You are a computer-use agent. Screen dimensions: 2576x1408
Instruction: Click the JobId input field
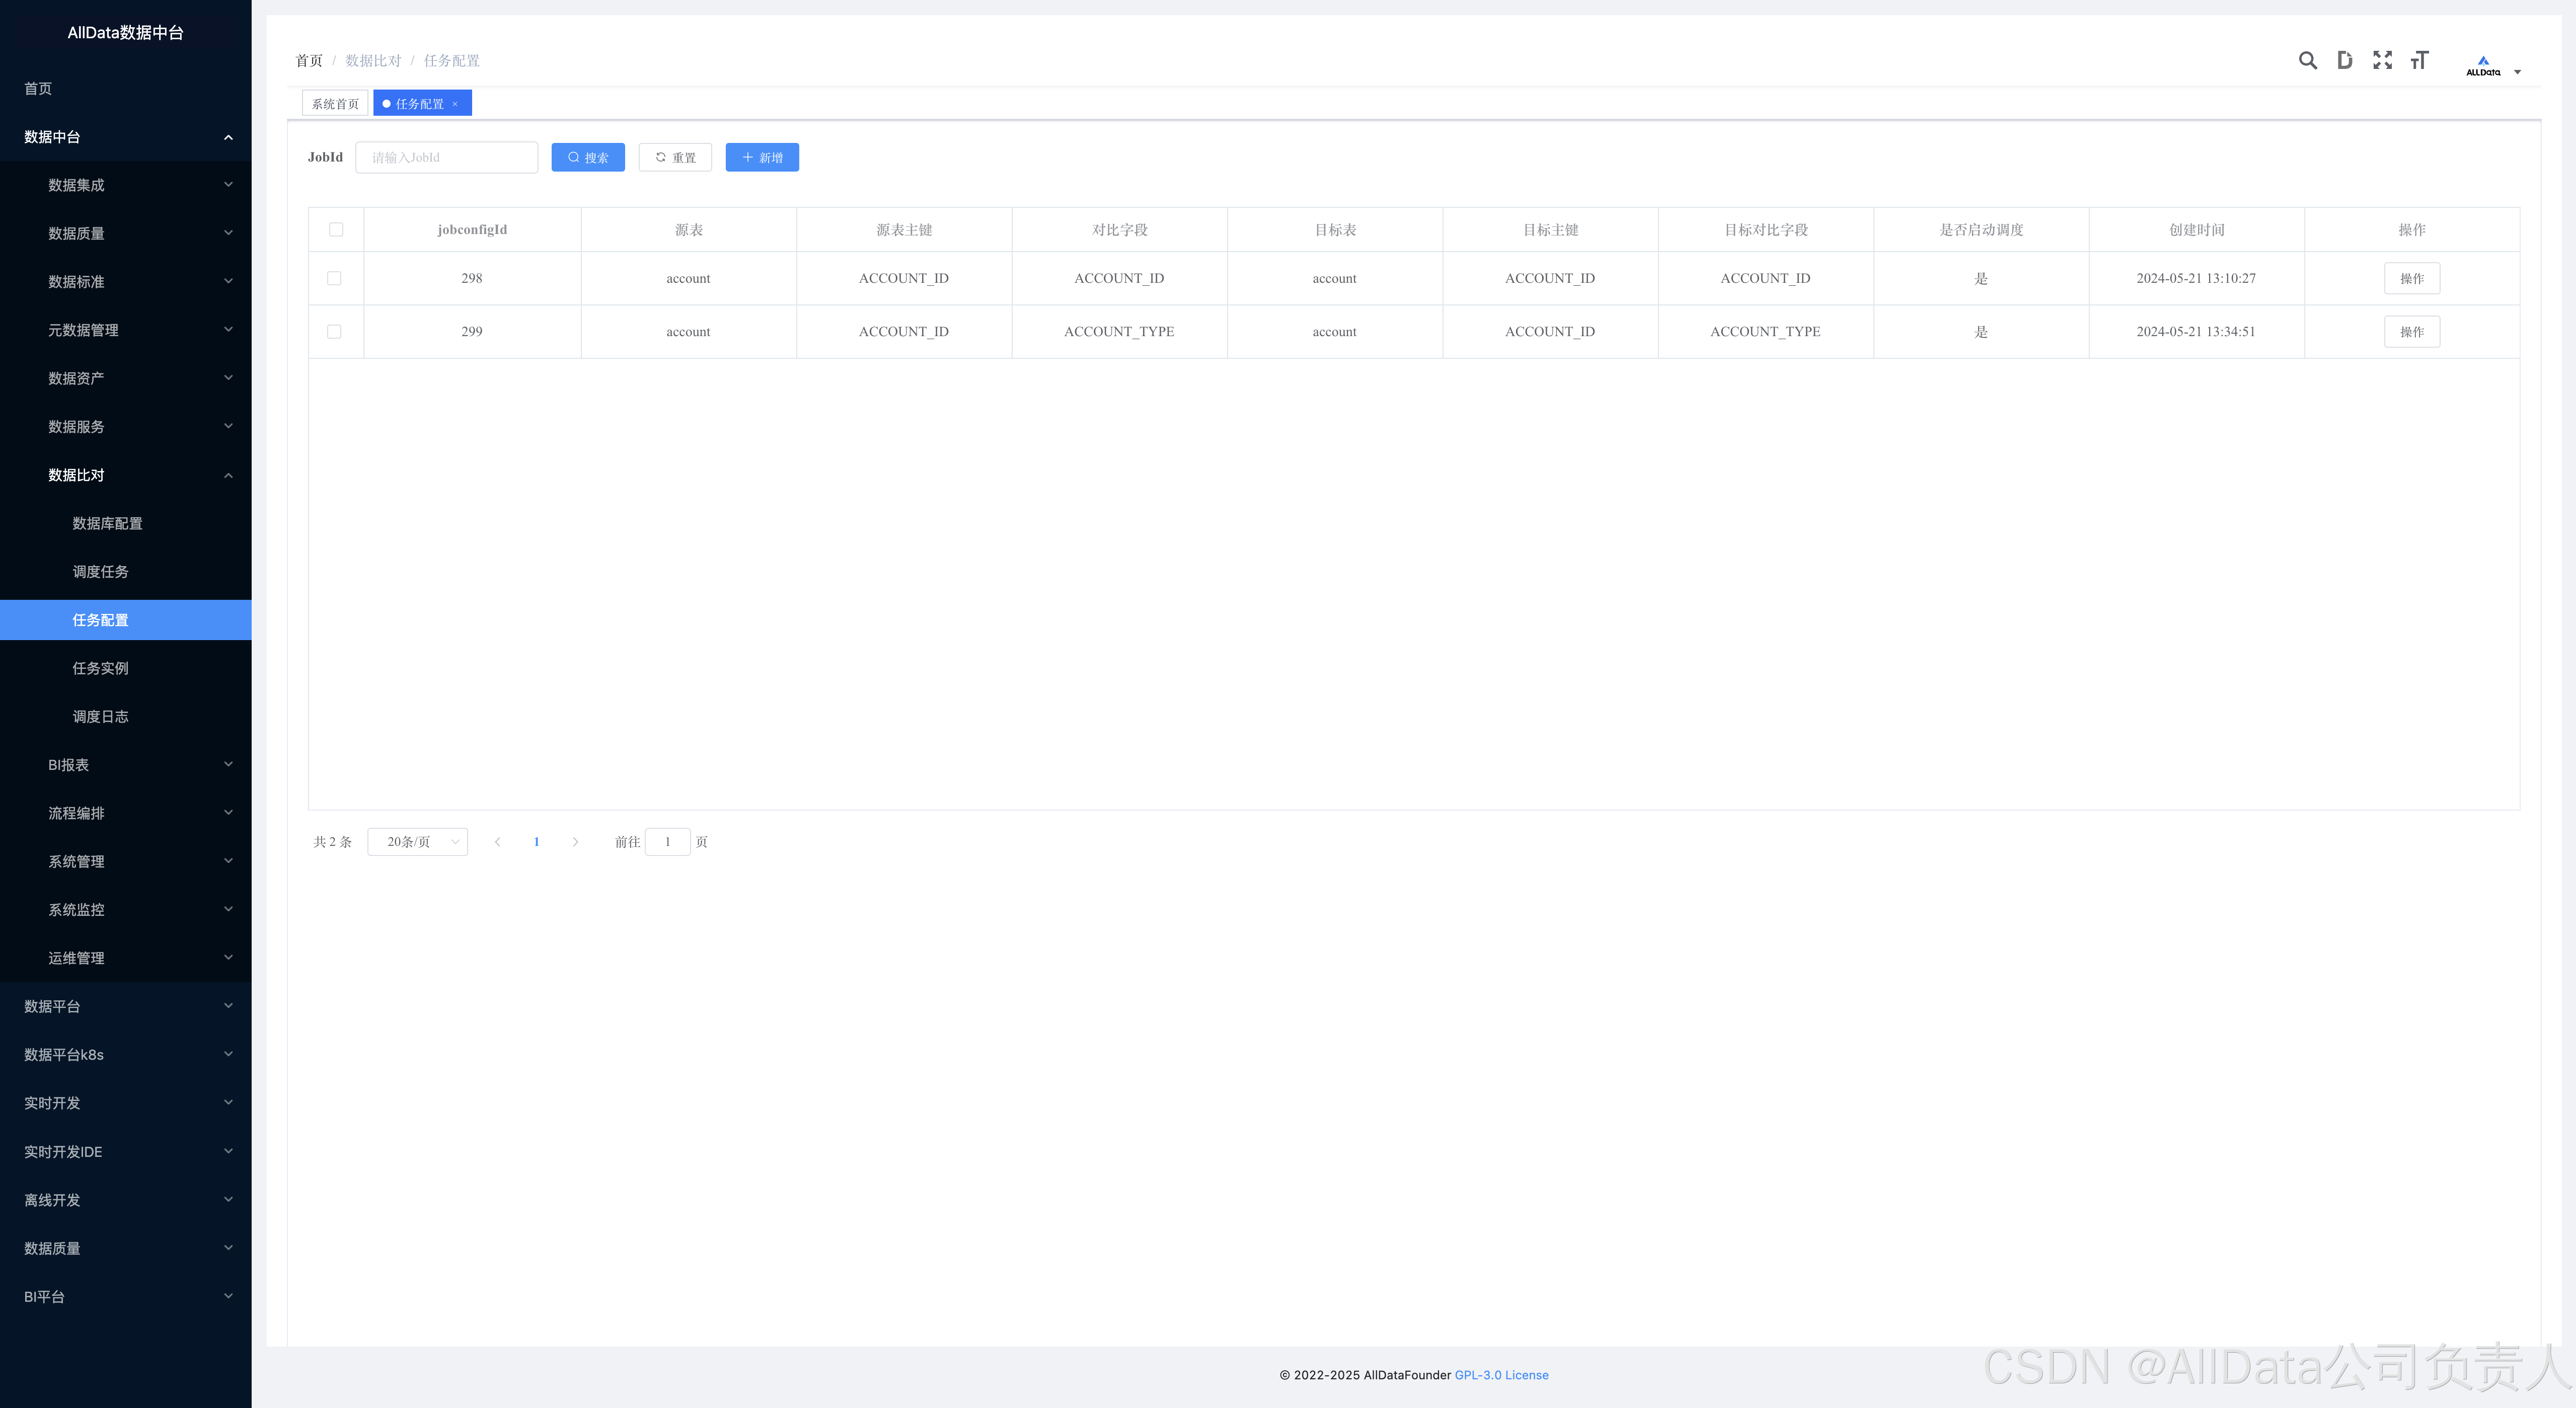click(x=447, y=158)
